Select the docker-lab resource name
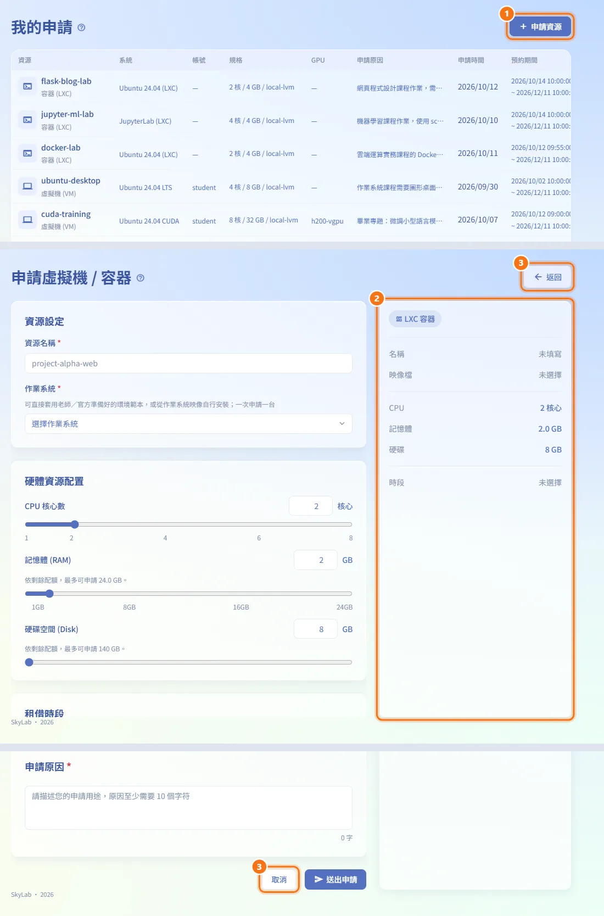Image resolution: width=604 pixels, height=916 pixels. click(61, 148)
